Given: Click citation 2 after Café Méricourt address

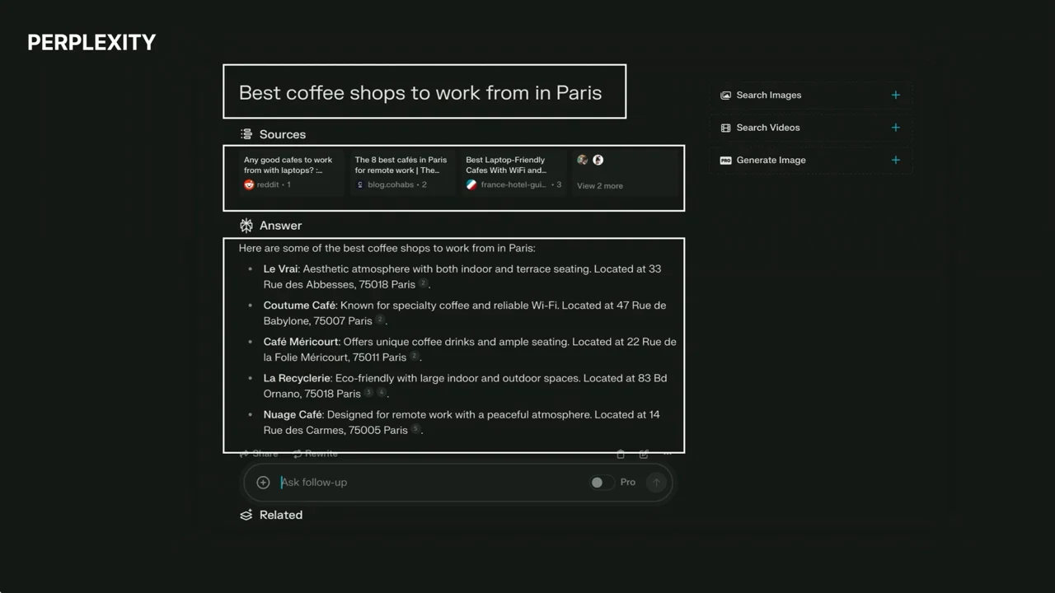Looking at the screenshot, I should click(x=415, y=356).
